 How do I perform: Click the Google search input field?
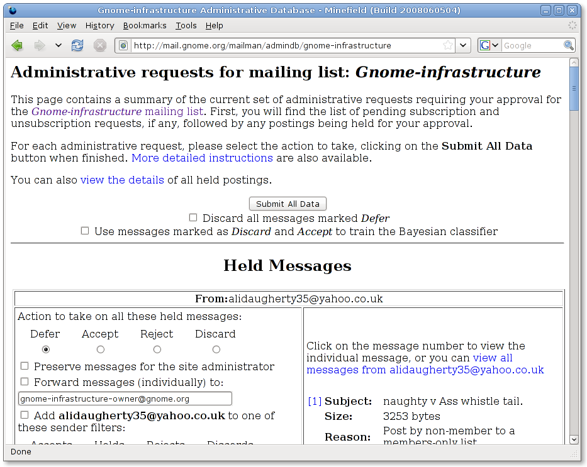coord(532,46)
